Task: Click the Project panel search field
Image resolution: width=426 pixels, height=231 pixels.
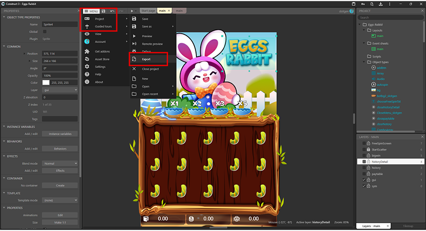Action: coord(390,17)
